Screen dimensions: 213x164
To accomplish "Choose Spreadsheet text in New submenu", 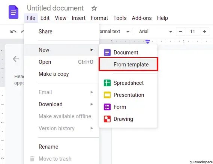I will point(129,83).
